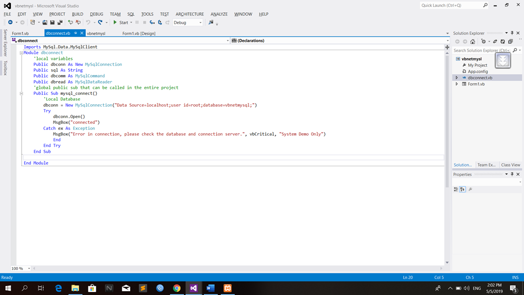Open the (Declarations) member dropdown
524x295 pixels.
[x=447, y=40]
